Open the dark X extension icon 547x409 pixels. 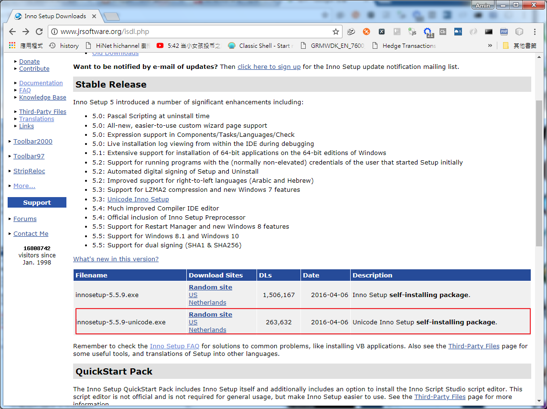click(382, 32)
